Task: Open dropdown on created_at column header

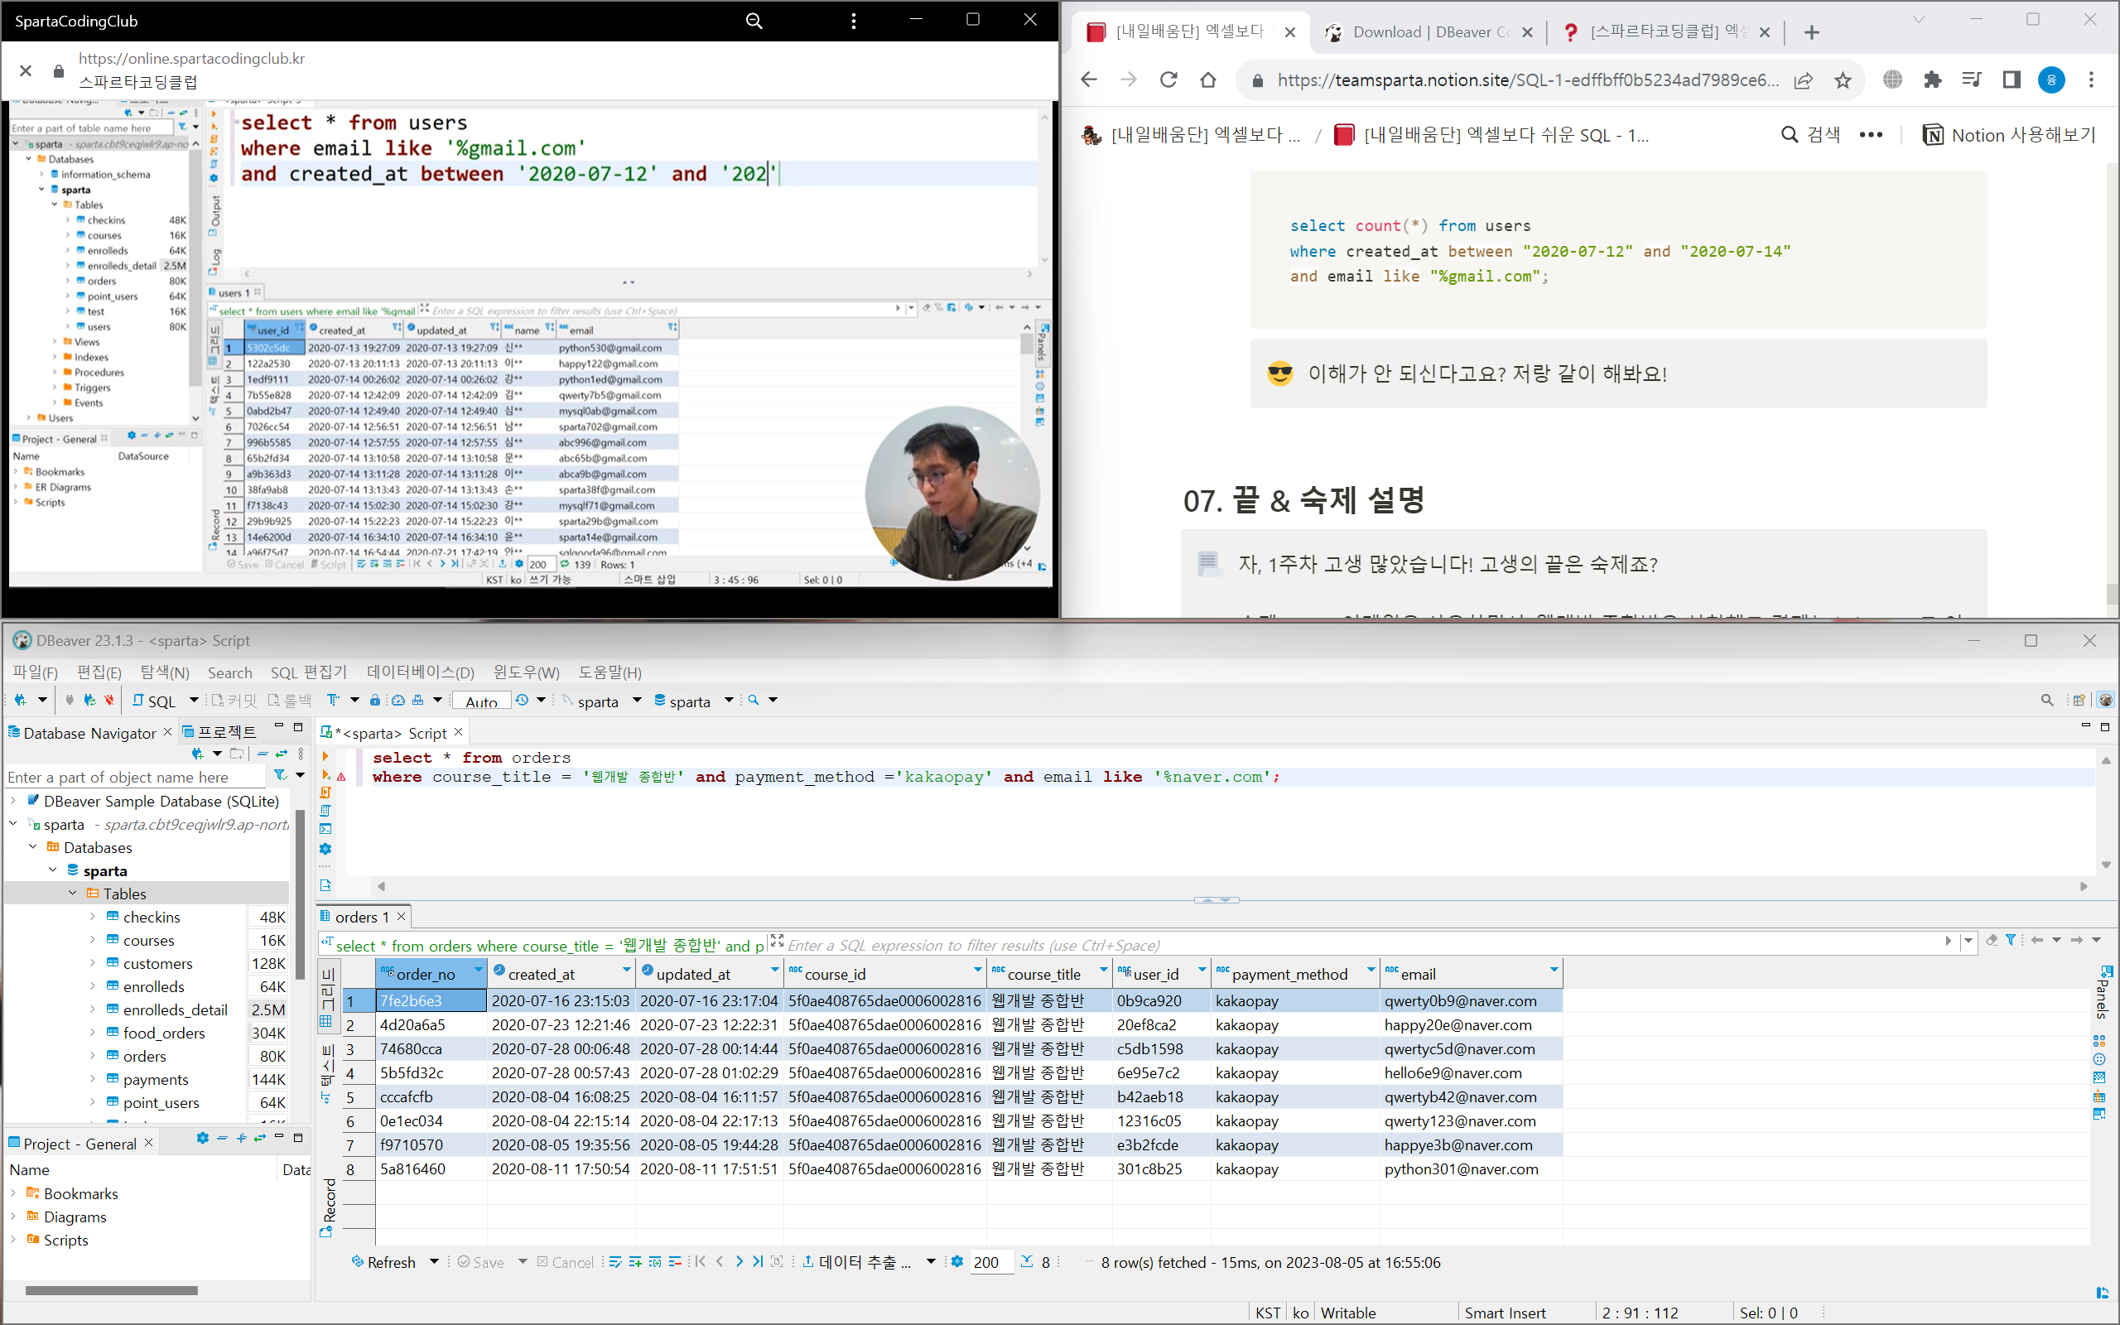Action: coord(626,970)
